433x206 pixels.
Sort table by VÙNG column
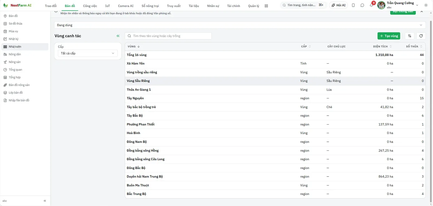pos(134,46)
